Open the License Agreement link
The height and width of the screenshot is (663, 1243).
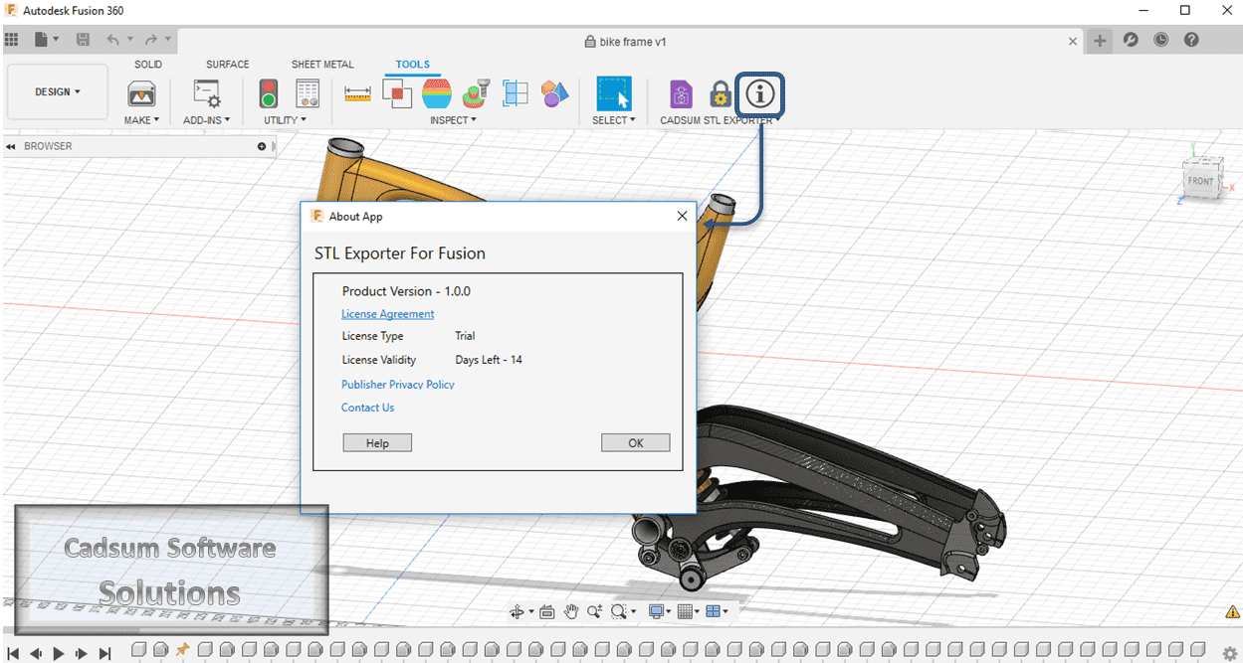[387, 313]
